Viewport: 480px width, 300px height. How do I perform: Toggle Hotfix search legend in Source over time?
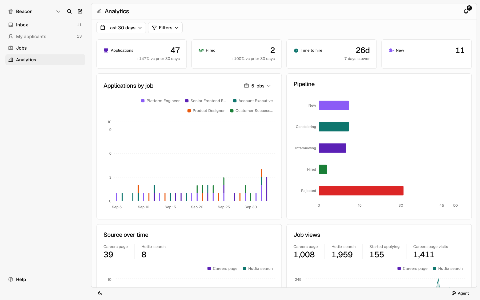tap(258, 269)
